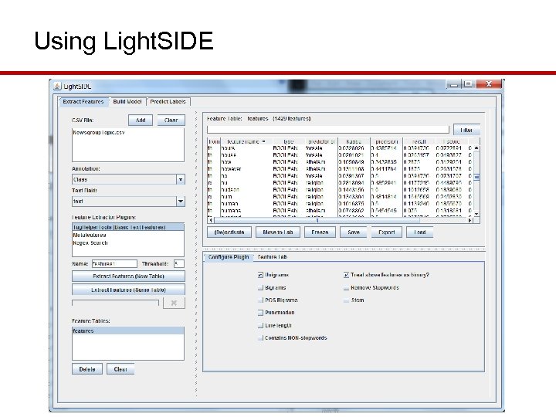The image size is (556, 417).
Task: Click Move to Lab button
Action: [x=278, y=232]
